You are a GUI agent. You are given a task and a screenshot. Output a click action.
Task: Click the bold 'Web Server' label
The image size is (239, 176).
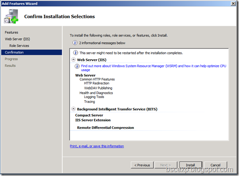click(x=85, y=75)
